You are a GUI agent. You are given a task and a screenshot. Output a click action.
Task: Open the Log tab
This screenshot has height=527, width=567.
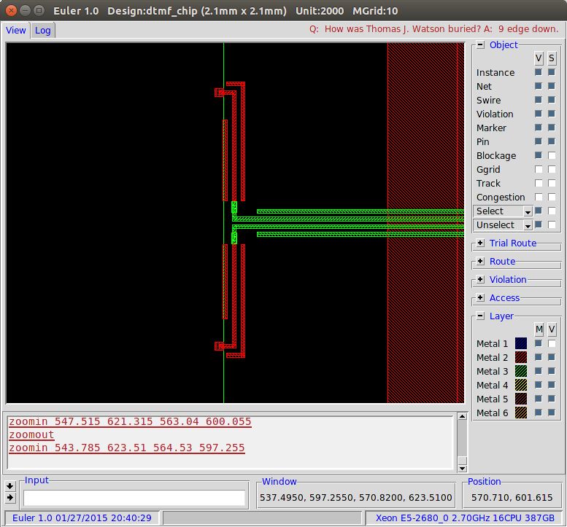pyautogui.click(x=42, y=31)
